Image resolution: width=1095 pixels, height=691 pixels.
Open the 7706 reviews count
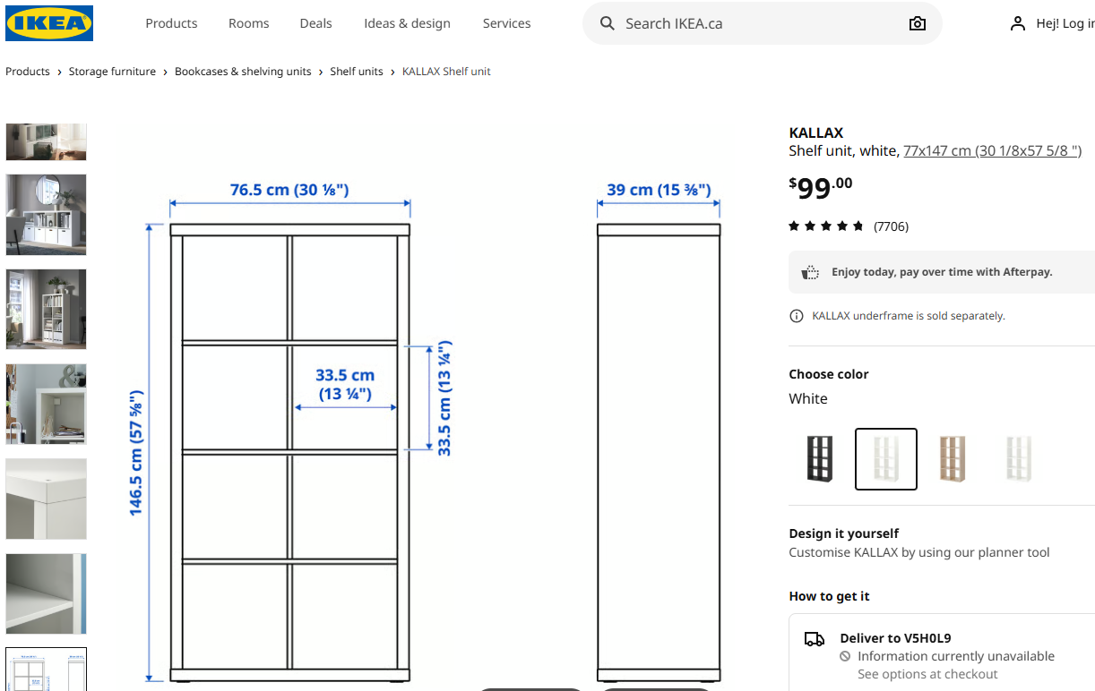pyautogui.click(x=891, y=226)
